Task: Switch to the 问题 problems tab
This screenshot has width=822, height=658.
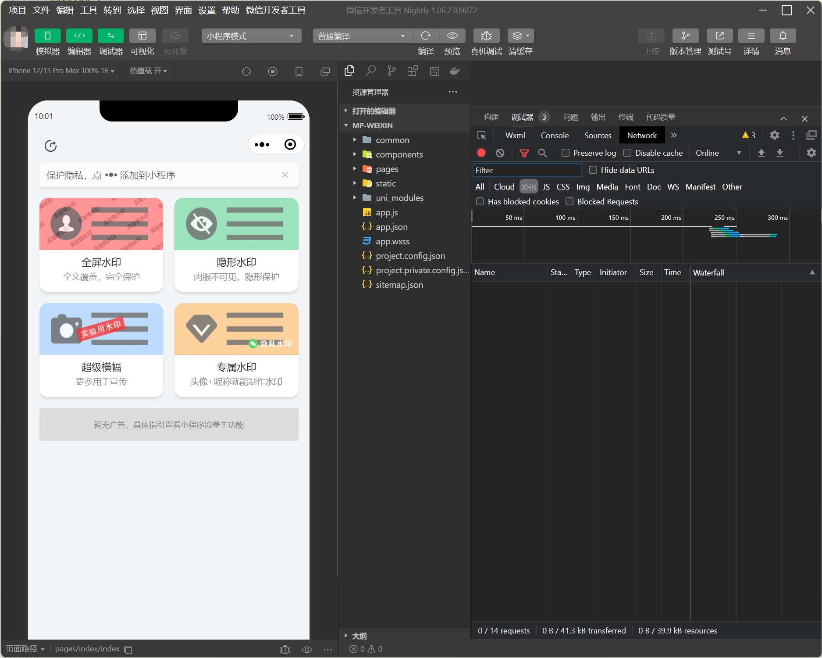Action: (570, 117)
